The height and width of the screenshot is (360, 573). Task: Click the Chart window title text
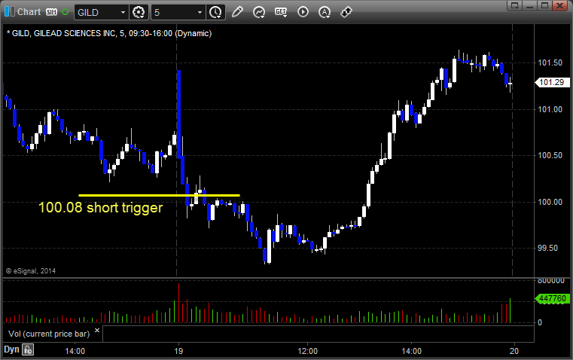click(x=29, y=12)
